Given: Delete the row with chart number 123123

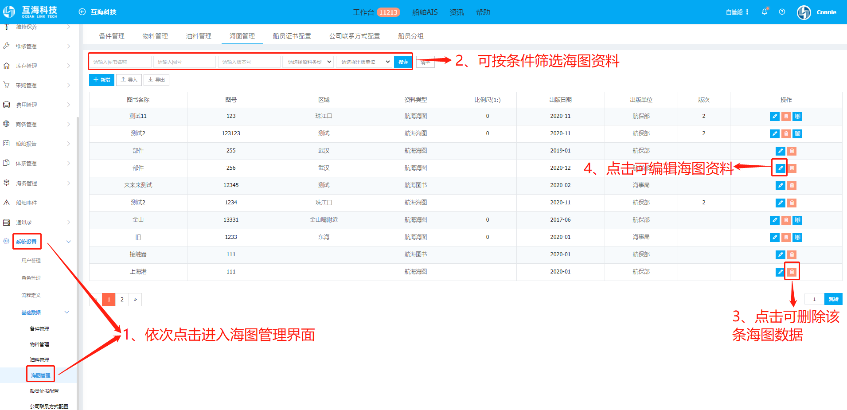Looking at the screenshot, I should [x=786, y=134].
